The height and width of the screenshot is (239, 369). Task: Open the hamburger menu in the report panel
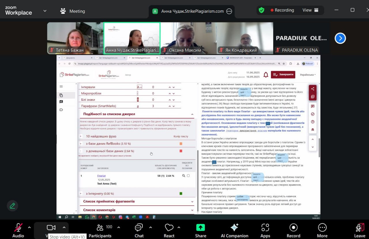[x=61, y=86]
